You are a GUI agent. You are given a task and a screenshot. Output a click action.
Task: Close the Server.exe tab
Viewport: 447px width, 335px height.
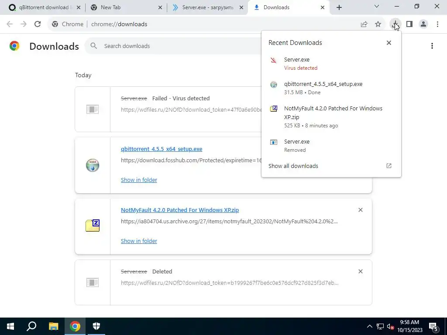[241, 7]
